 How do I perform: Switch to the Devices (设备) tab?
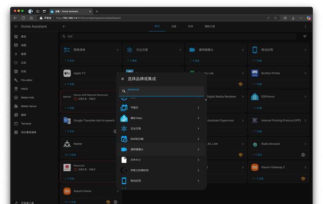(174, 27)
